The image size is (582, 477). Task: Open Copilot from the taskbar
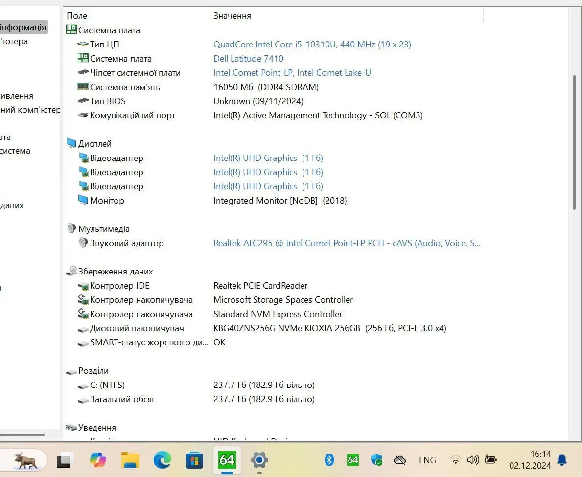point(98,460)
